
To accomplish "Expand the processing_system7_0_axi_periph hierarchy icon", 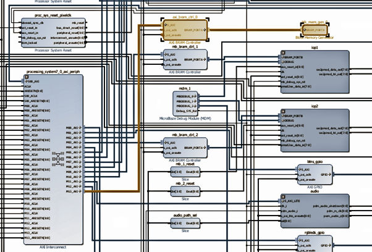I will click(x=27, y=77).
